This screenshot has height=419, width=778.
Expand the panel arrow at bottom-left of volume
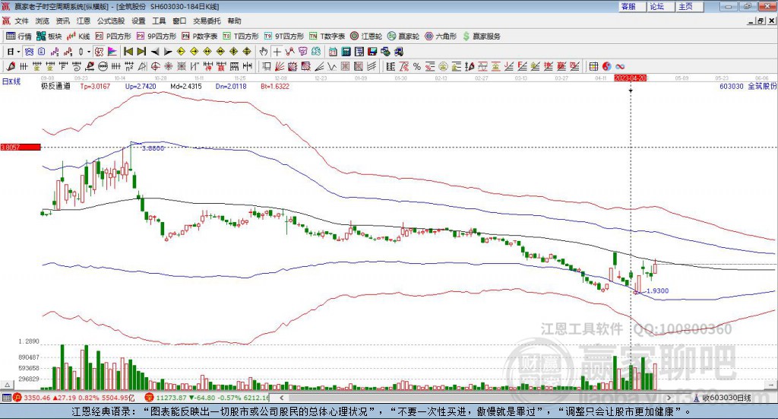coord(7,385)
